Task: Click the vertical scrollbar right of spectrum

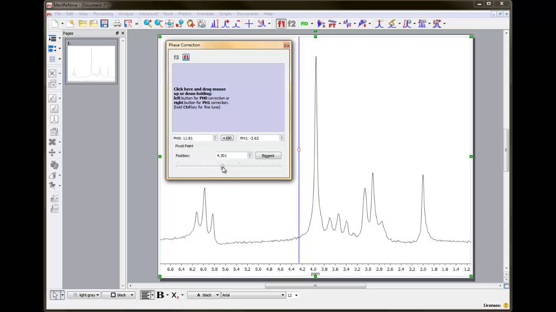Action: pos(506,150)
